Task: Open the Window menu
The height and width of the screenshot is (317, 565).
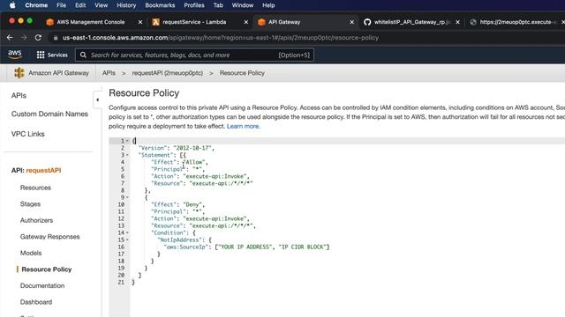Action: [243, 5]
